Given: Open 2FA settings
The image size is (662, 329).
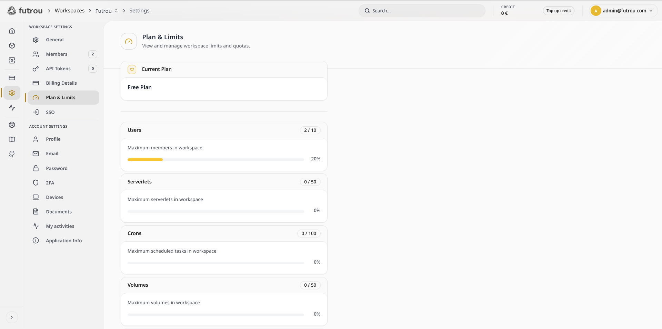Looking at the screenshot, I should click(63, 183).
